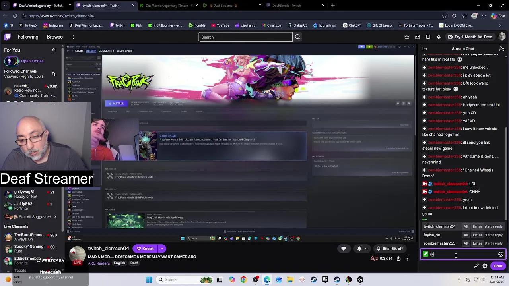Open the Get Bits diamond icon
This screenshot has width=509, height=286.
439,37
